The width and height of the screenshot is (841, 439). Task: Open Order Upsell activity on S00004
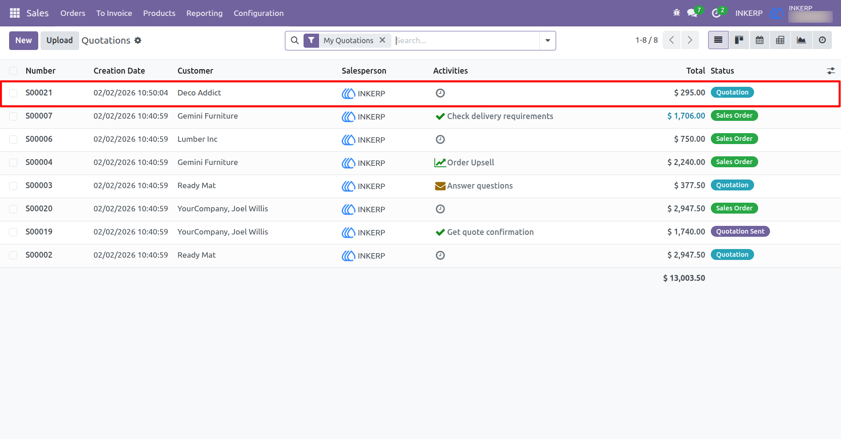464,163
